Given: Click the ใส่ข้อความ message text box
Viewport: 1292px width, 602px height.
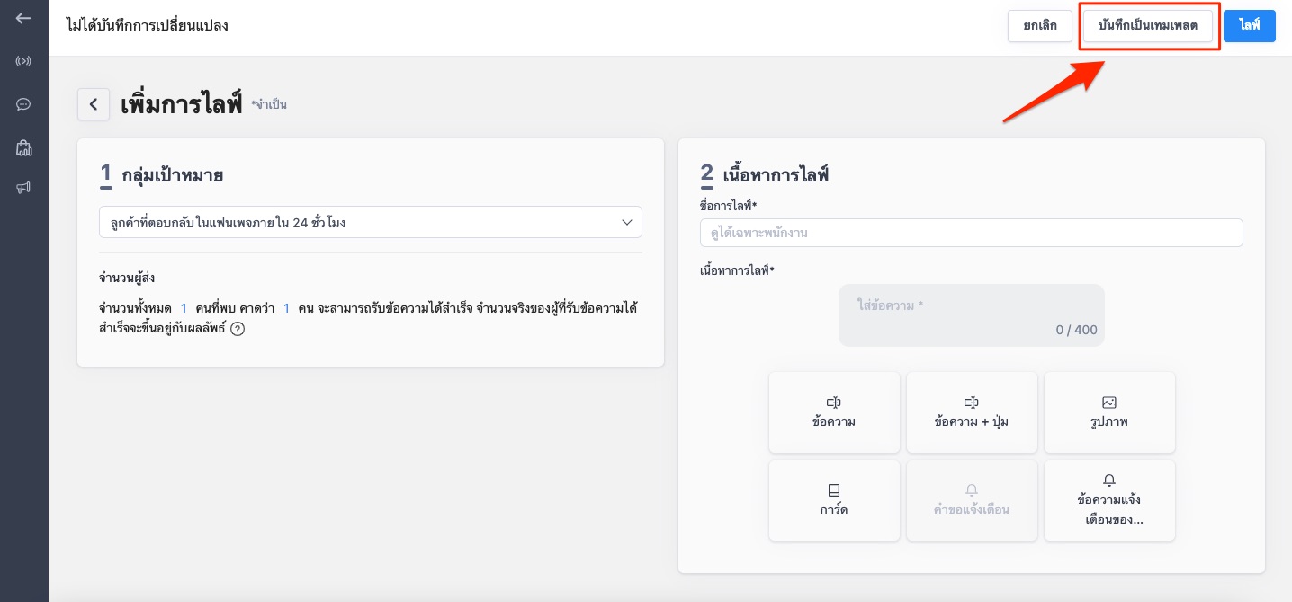Looking at the screenshot, I should (x=972, y=315).
